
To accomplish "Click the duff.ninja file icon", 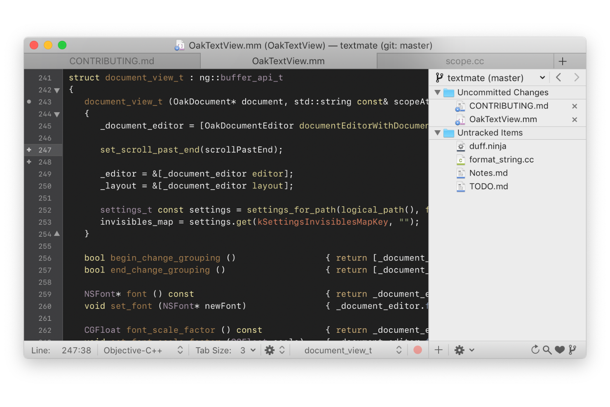I will point(461,146).
